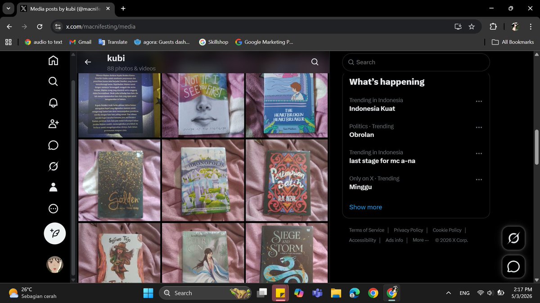Open All Bookmarks folder
540x303 pixels.
coord(513,42)
